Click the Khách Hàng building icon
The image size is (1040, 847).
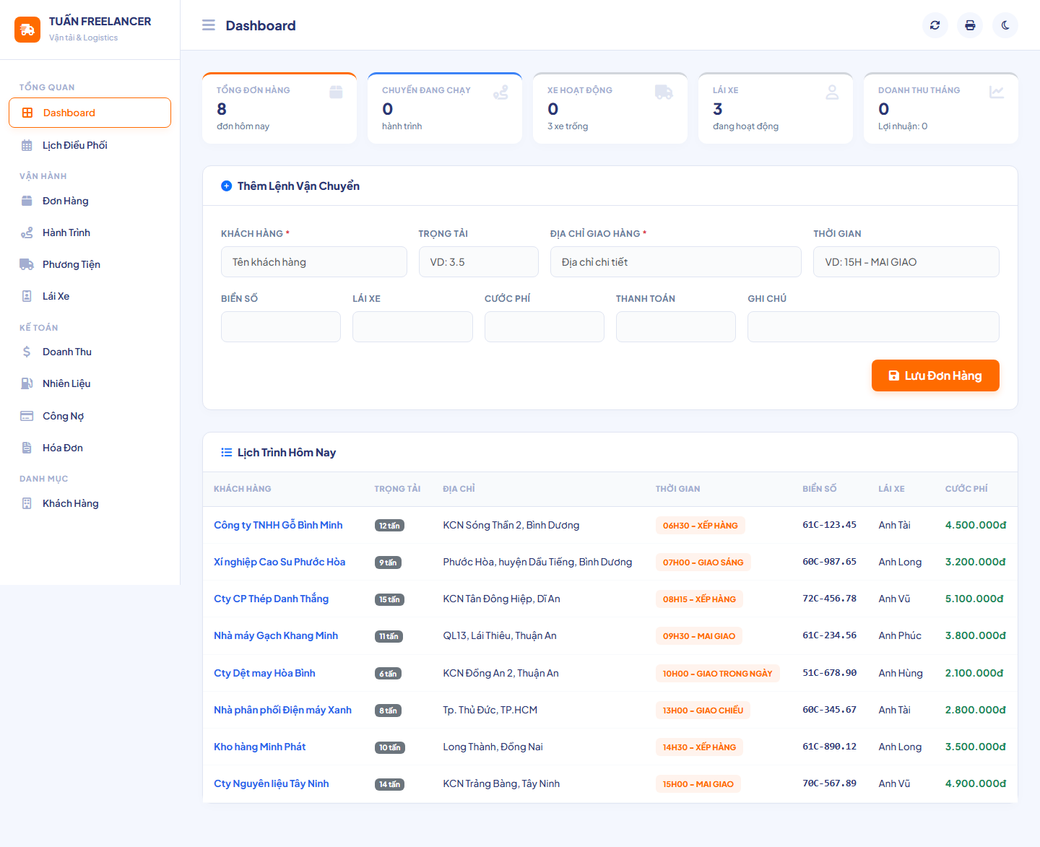tap(27, 503)
